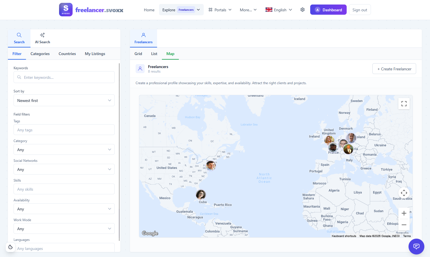The width and height of the screenshot is (430, 257).
Task: Open map Keyboard shortcuts
Action: pos(344,236)
